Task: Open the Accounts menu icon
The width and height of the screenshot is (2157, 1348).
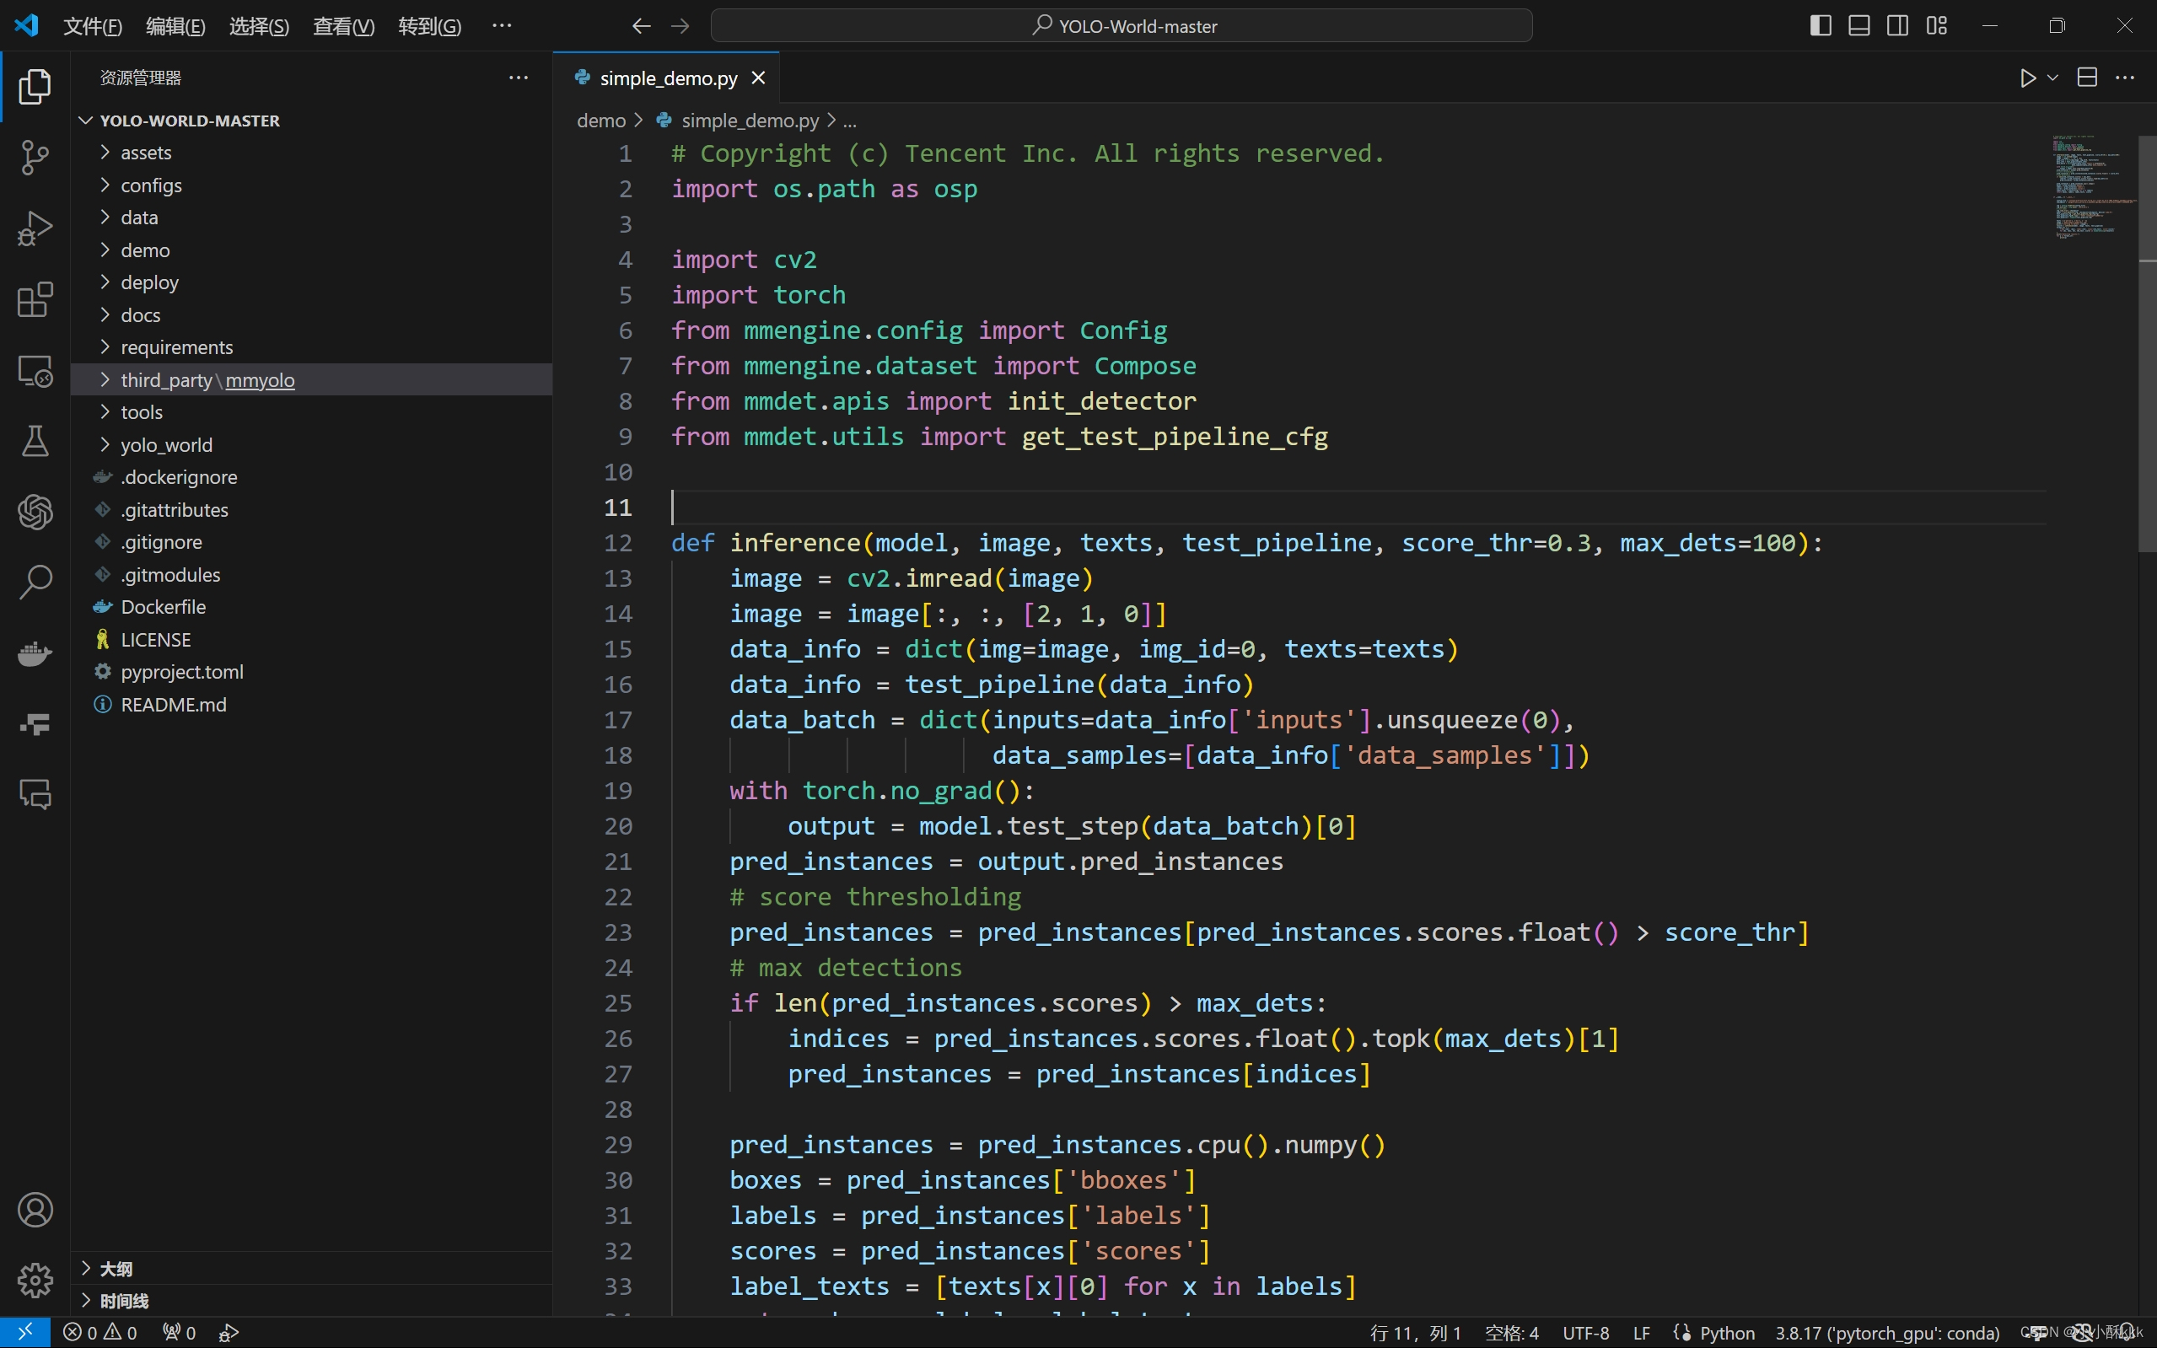Action: [35, 1210]
